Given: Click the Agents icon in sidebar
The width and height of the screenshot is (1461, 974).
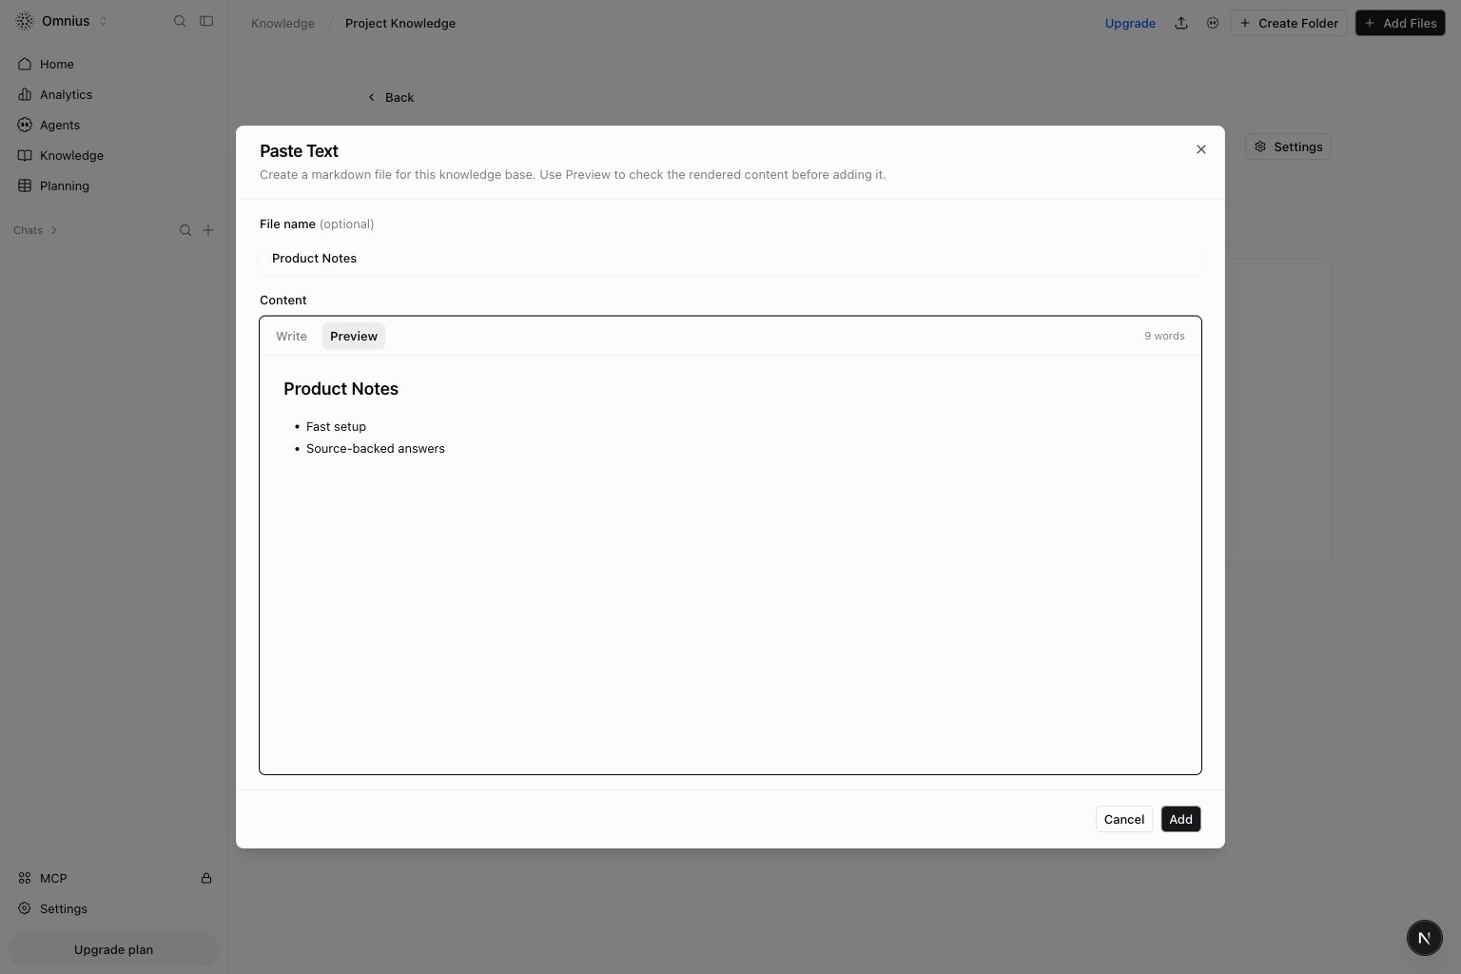Looking at the screenshot, I should [x=25, y=125].
